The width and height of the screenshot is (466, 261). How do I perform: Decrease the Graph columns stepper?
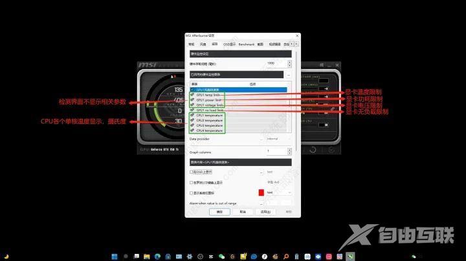[x=289, y=154]
